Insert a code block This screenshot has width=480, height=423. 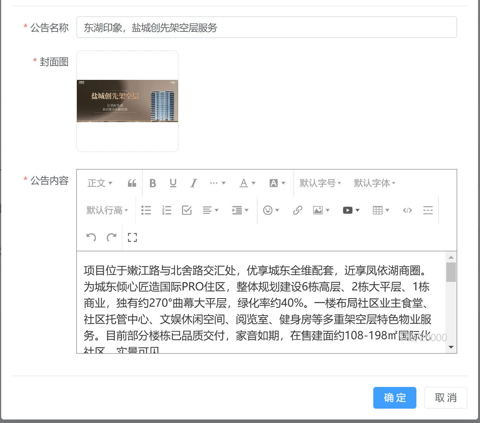(x=407, y=210)
